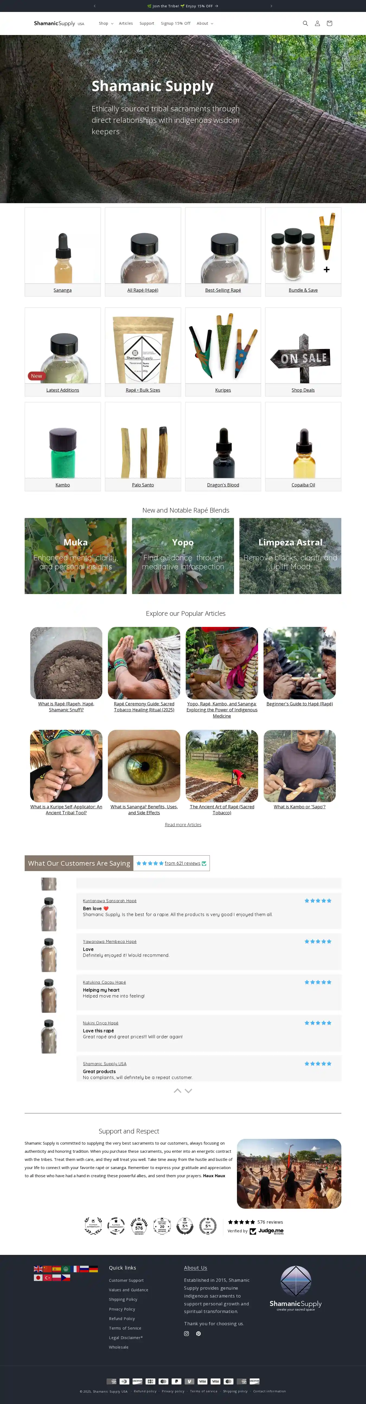This screenshot has height=1404, width=366.
Task: Go to previous announcement with left arrow
Action: [95, 6]
